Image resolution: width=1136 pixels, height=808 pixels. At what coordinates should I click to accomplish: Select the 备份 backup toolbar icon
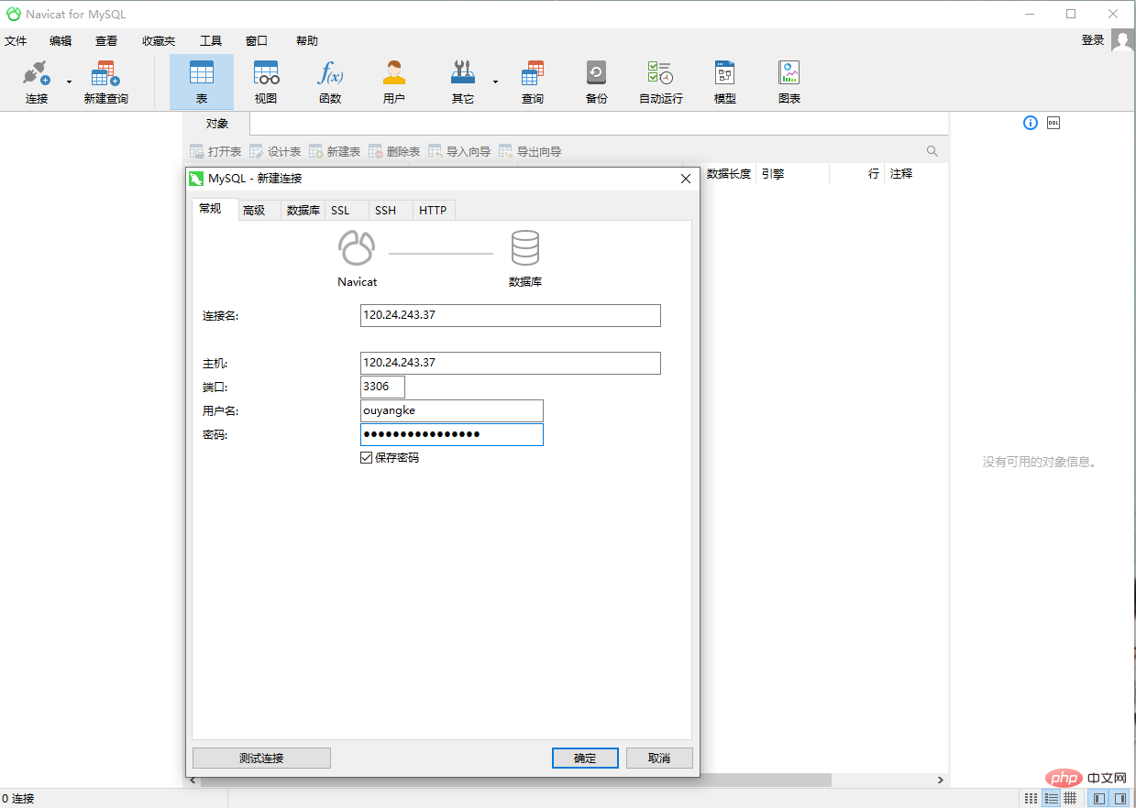coord(597,82)
